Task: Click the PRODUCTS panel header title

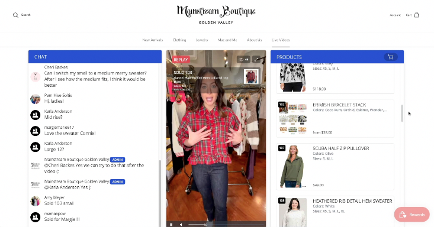Action: coord(290,57)
